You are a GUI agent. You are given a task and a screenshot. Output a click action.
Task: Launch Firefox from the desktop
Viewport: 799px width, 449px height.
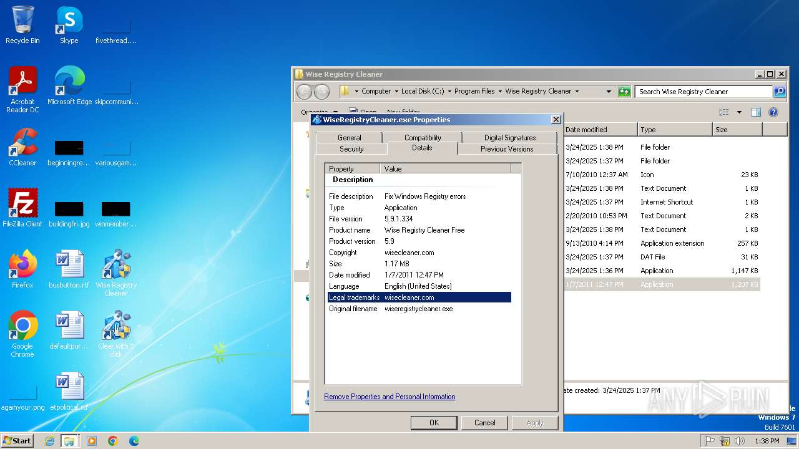click(x=22, y=269)
